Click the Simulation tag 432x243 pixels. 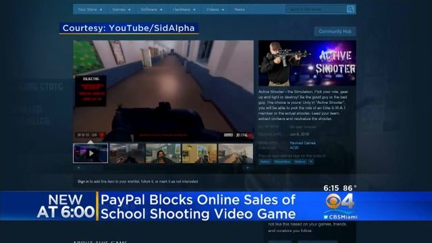(x=282, y=162)
